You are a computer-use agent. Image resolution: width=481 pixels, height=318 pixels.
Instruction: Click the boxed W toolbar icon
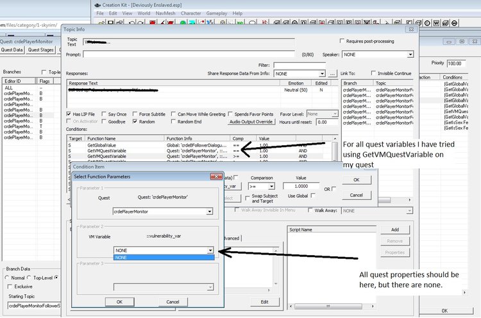tap(436, 23)
